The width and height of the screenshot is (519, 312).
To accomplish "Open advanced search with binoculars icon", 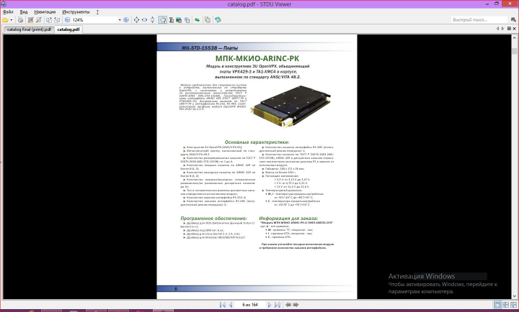I will coord(513,20).
